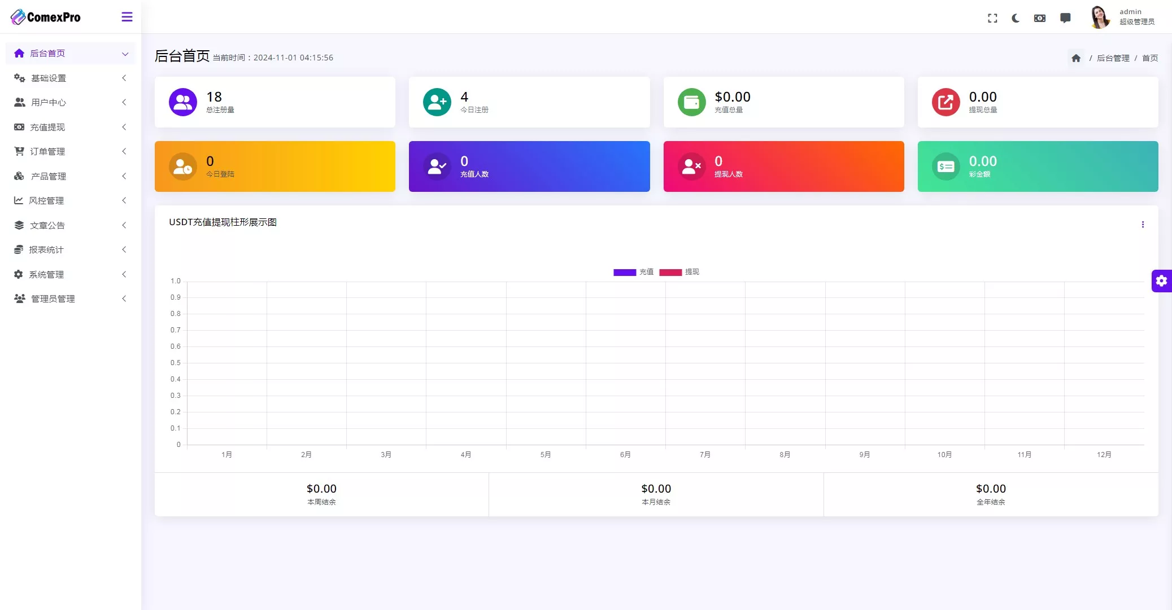The height and width of the screenshot is (610, 1172).
Task: Expand the 用户中心 sidebar menu
Action: [49, 102]
